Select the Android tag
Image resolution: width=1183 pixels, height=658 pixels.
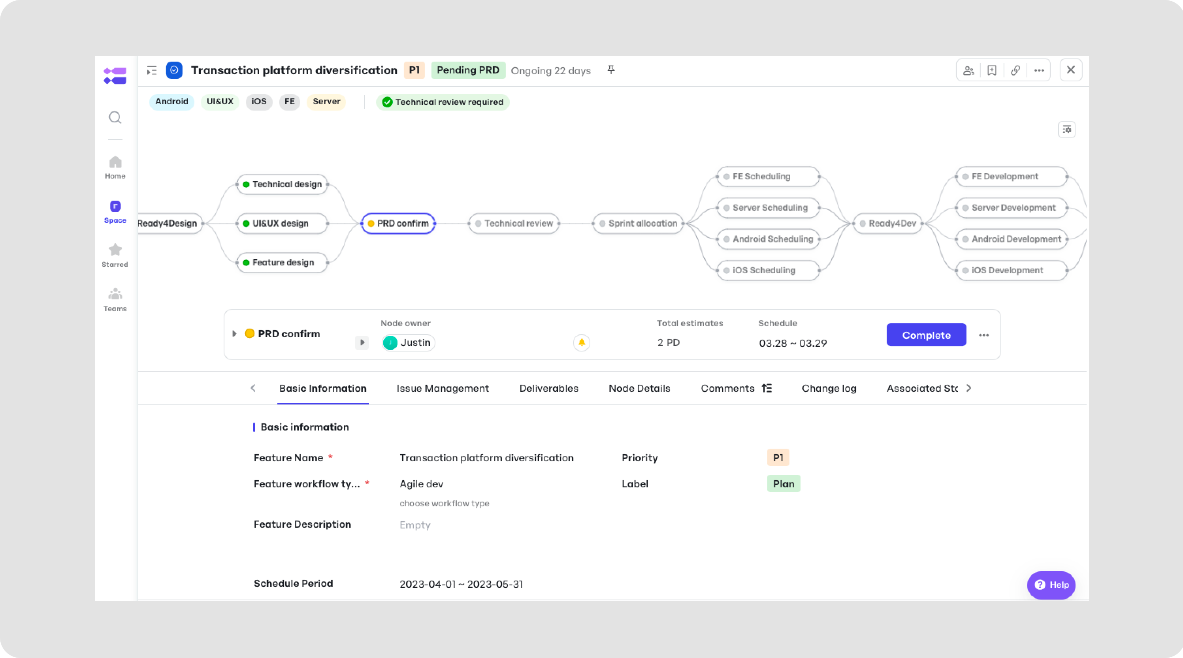[172, 102]
